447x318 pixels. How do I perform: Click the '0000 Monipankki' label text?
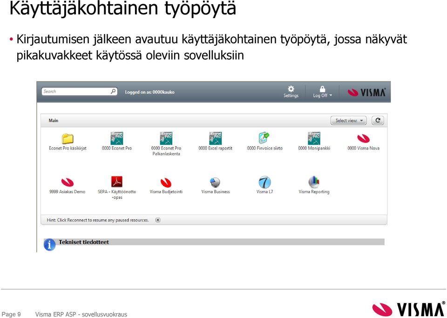[314, 148]
